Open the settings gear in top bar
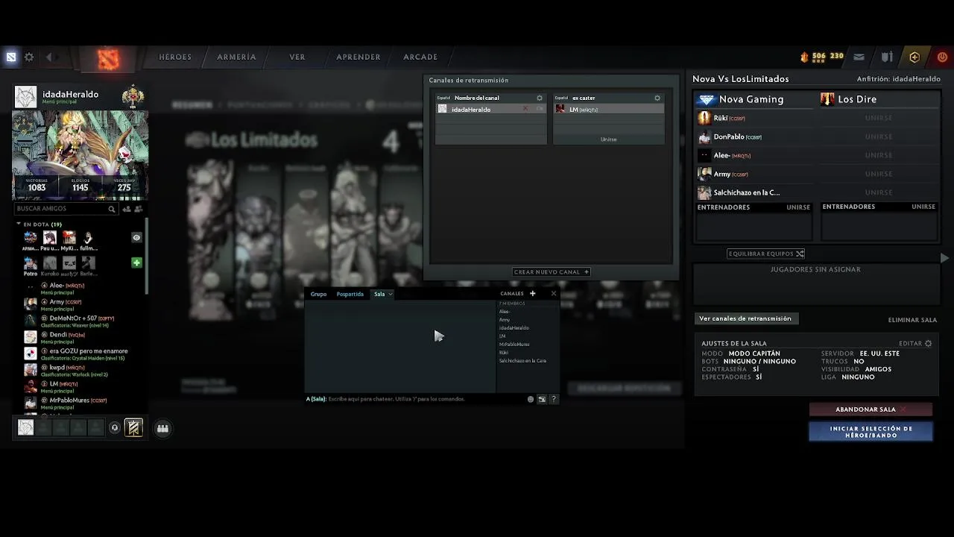The width and height of the screenshot is (954, 537). 29,57
